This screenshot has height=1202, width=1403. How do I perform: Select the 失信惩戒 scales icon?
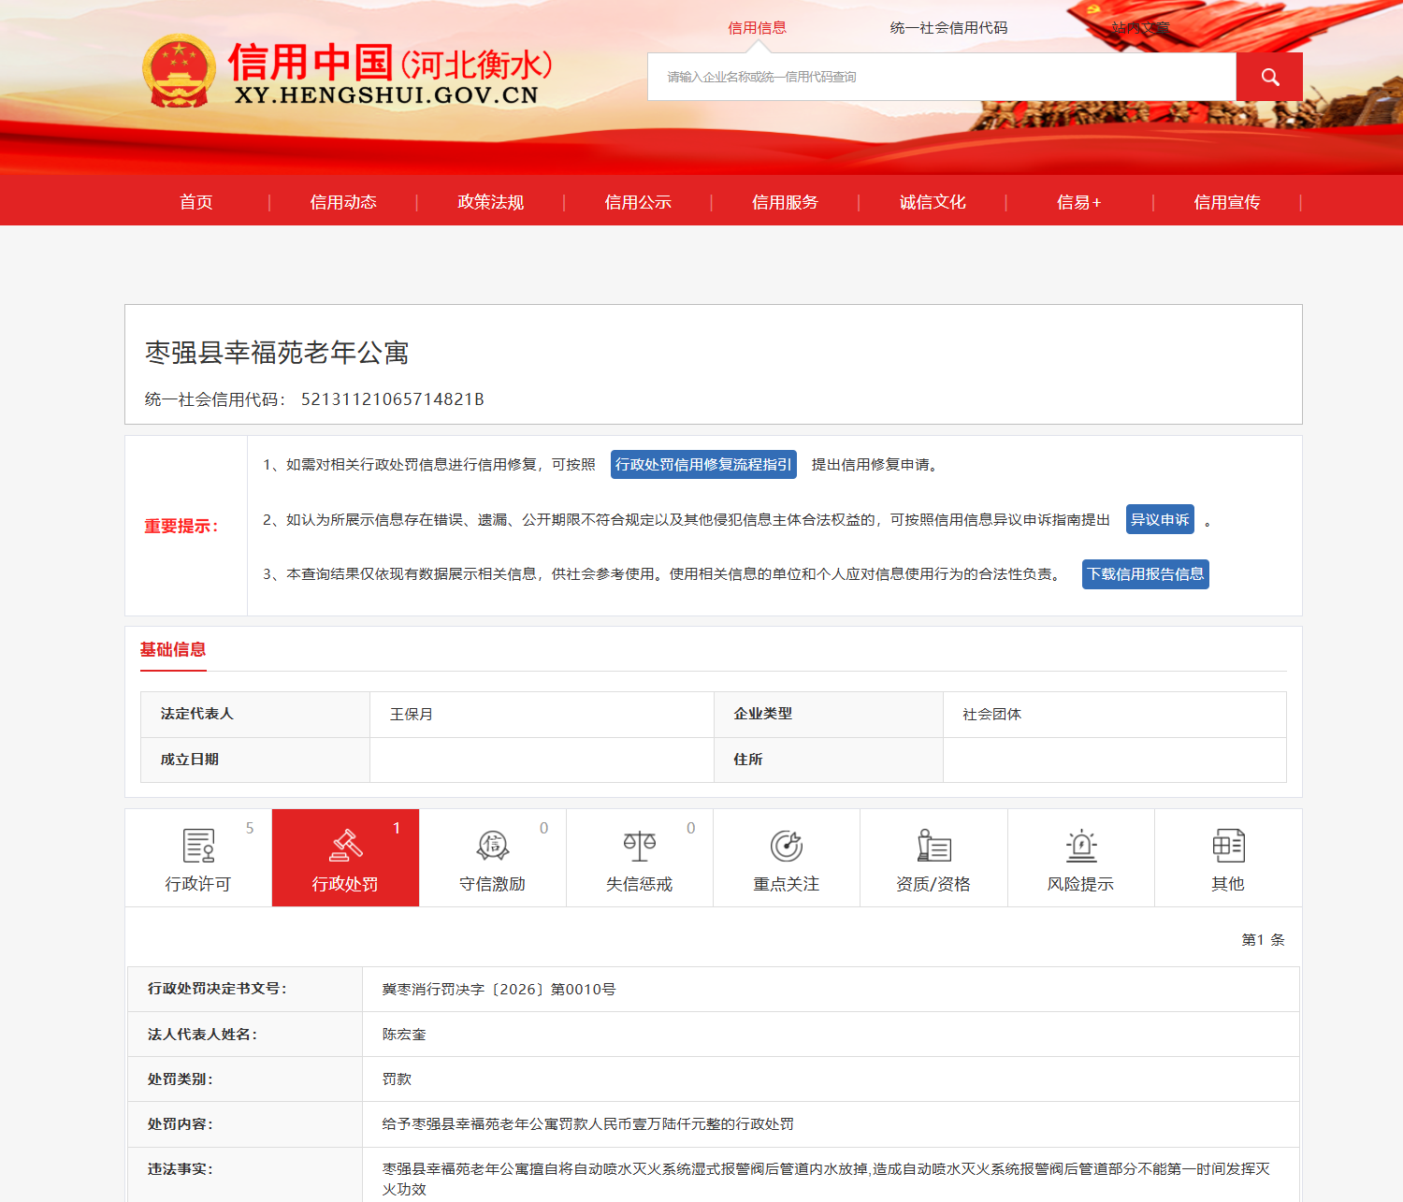point(640,846)
